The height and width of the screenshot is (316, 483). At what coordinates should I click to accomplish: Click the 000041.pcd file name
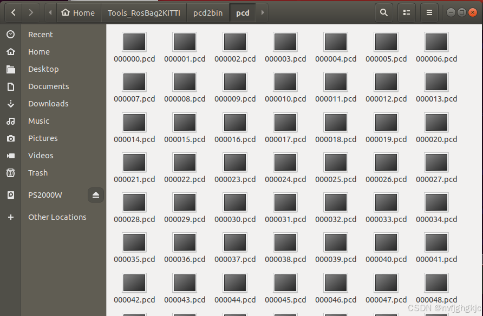436,259
